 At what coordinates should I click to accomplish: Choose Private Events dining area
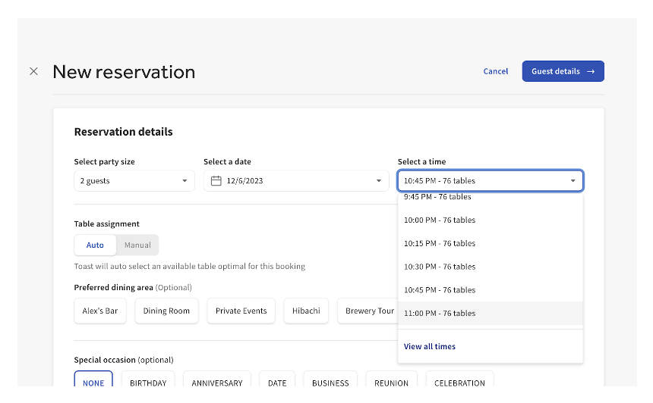coord(241,311)
